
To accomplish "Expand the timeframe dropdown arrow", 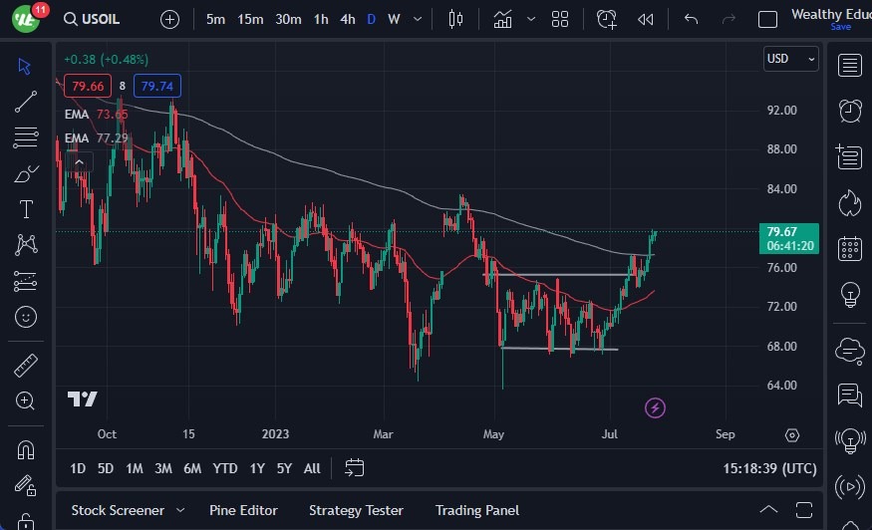I will (x=416, y=19).
